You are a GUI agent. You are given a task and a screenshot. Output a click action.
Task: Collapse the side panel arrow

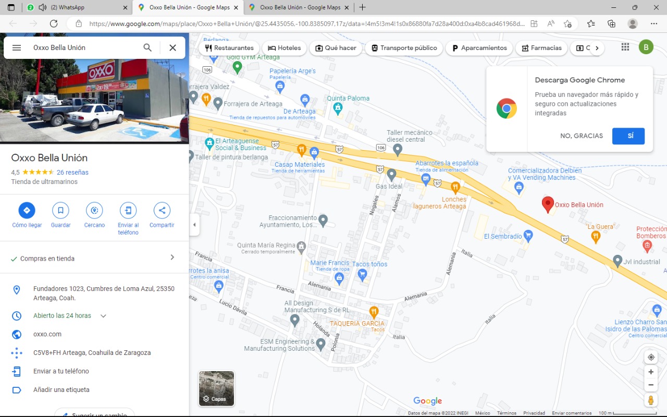pos(194,225)
